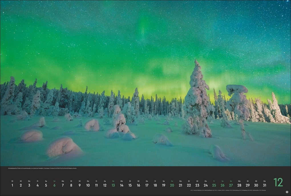
Task: Choose day 20 in the date row
Action: click(172, 185)
